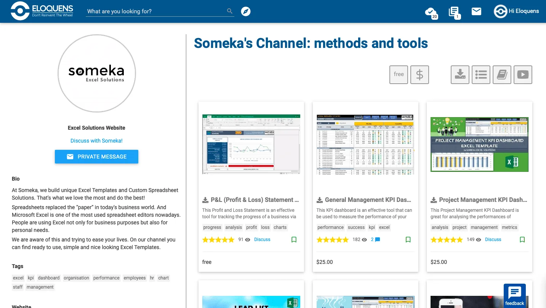Click the five-star rating on Project Management card
Image resolution: width=546 pixels, height=308 pixels.
[447, 240]
